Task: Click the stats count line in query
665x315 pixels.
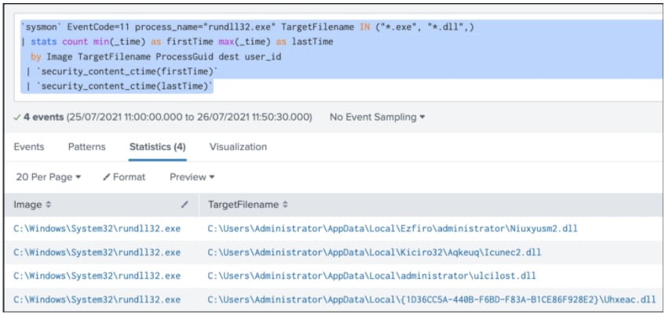Action: click(177, 42)
